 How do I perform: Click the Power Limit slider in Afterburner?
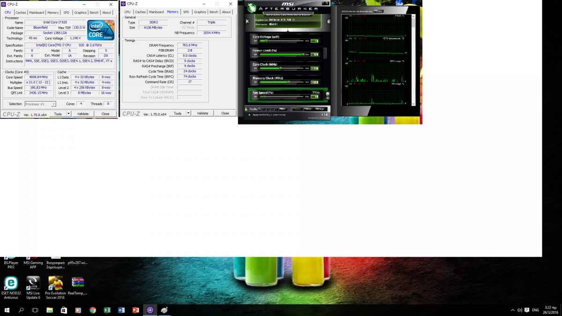point(281,54)
